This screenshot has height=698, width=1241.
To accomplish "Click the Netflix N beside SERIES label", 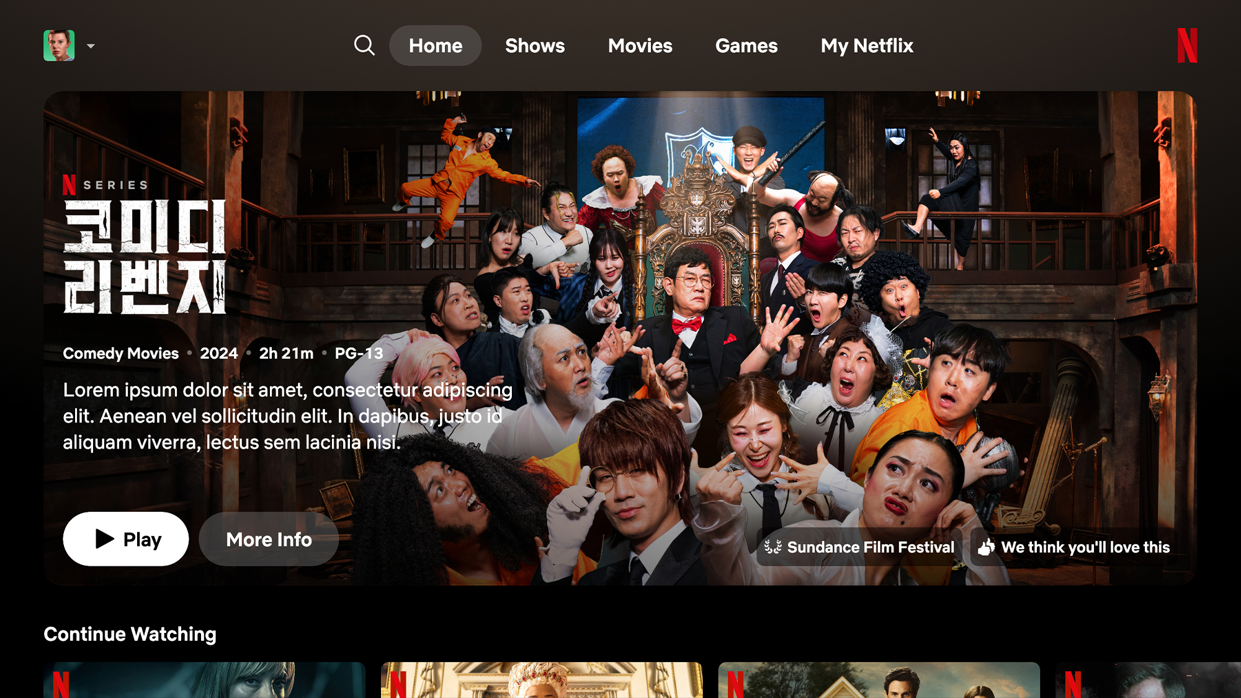I will click(69, 185).
